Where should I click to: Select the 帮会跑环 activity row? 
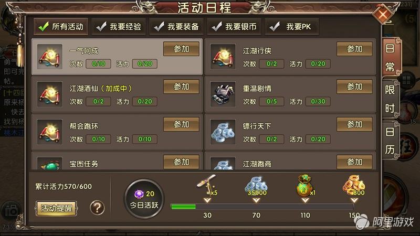pyautogui.click(x=117, y=132)
